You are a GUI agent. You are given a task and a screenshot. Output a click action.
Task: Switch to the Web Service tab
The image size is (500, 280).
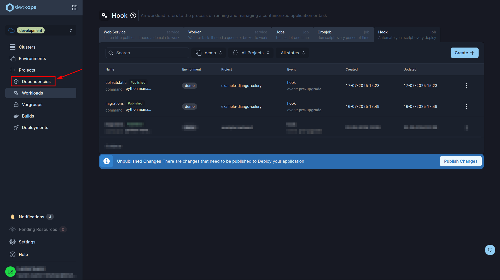coord(141,35)
